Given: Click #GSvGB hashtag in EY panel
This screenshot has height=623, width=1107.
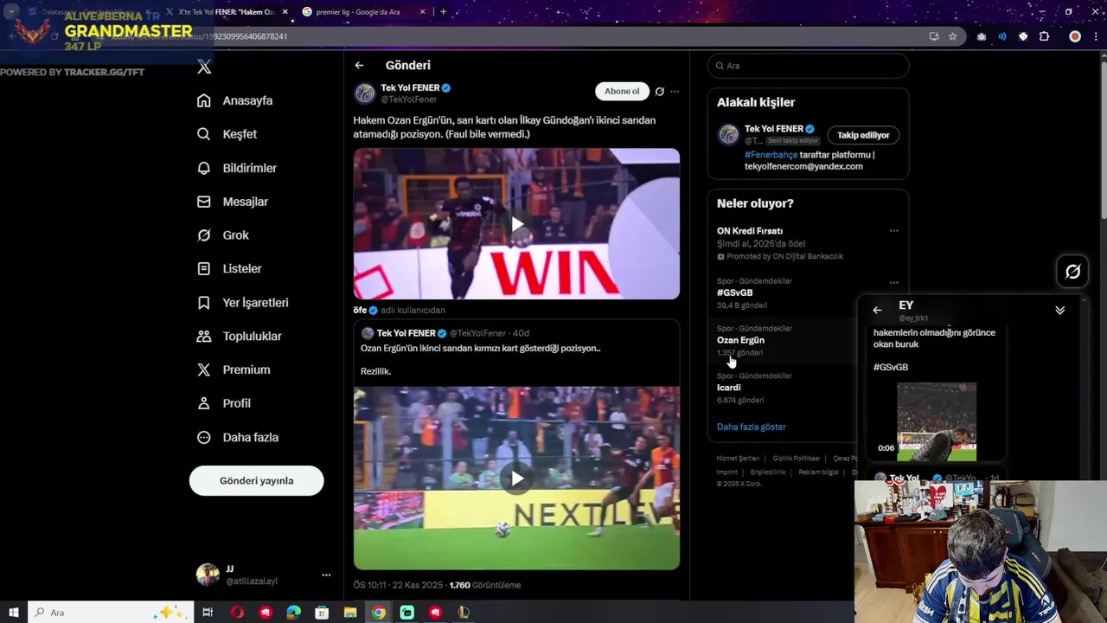Looking at the screenshot, I should (x=891, y=367).
